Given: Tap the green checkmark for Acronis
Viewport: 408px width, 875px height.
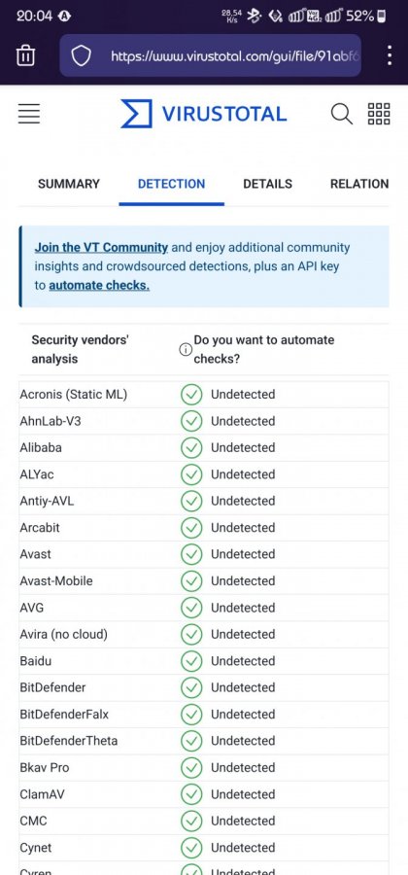Looking at the screenshot, I should click(x=191, y=395).
